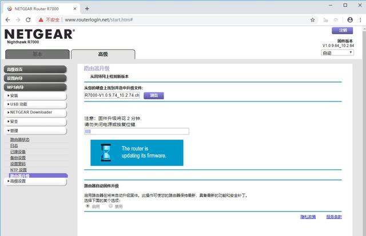Open the 路由器状态 link
Screen dimensions: 366x236
pyautogui.click(x=20, y=140)
